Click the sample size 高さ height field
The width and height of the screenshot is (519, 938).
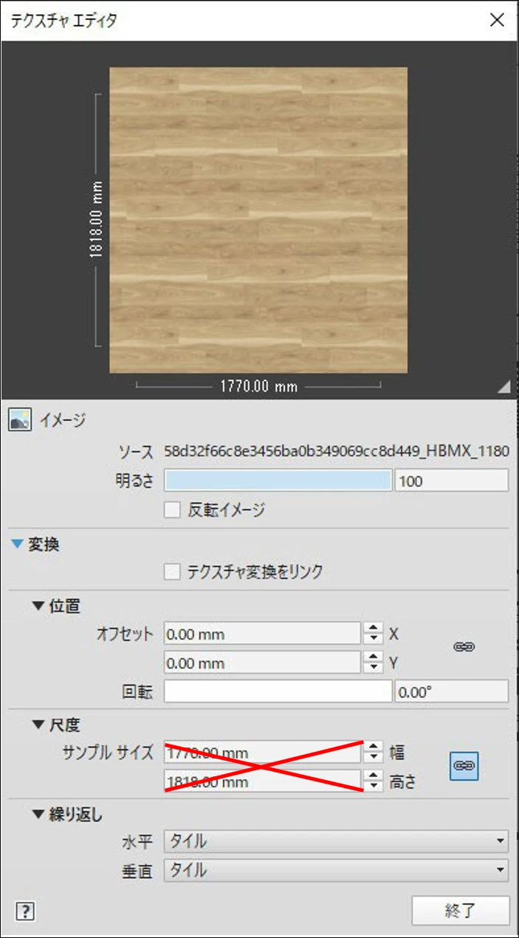[262, 781]
